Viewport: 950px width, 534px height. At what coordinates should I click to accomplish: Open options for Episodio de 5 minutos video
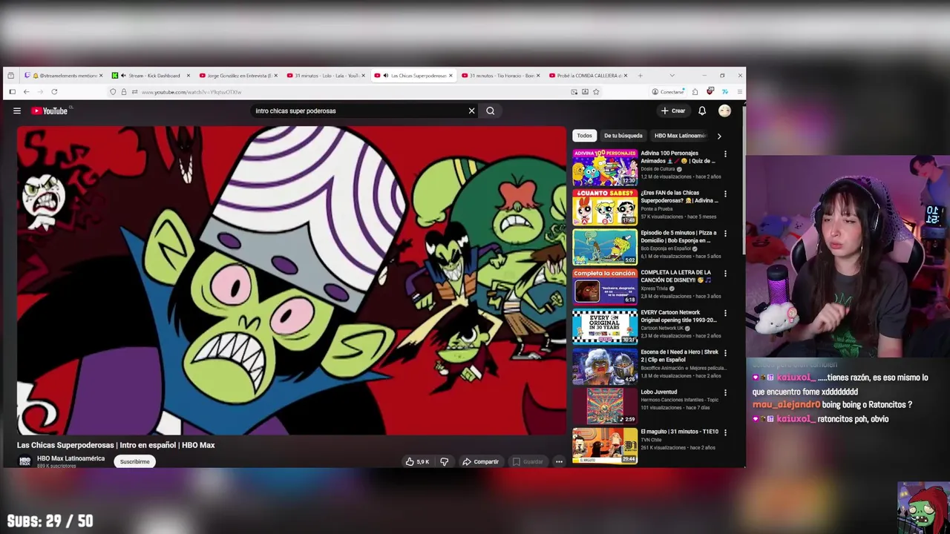coord(725,234)
